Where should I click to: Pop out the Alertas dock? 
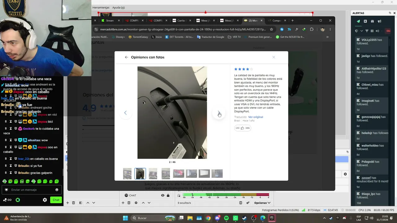(x=390, y=13)
